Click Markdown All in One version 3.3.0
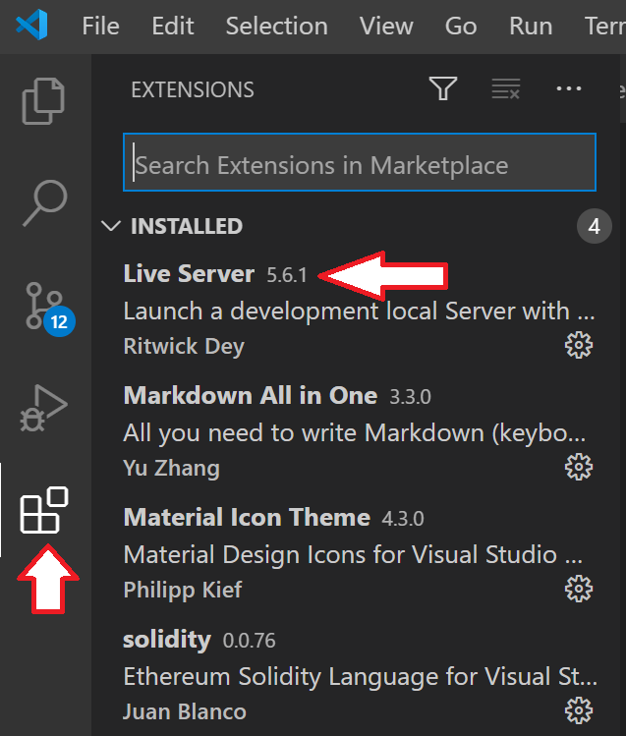Viewport: 626px width, 736px height. (410, 397)
